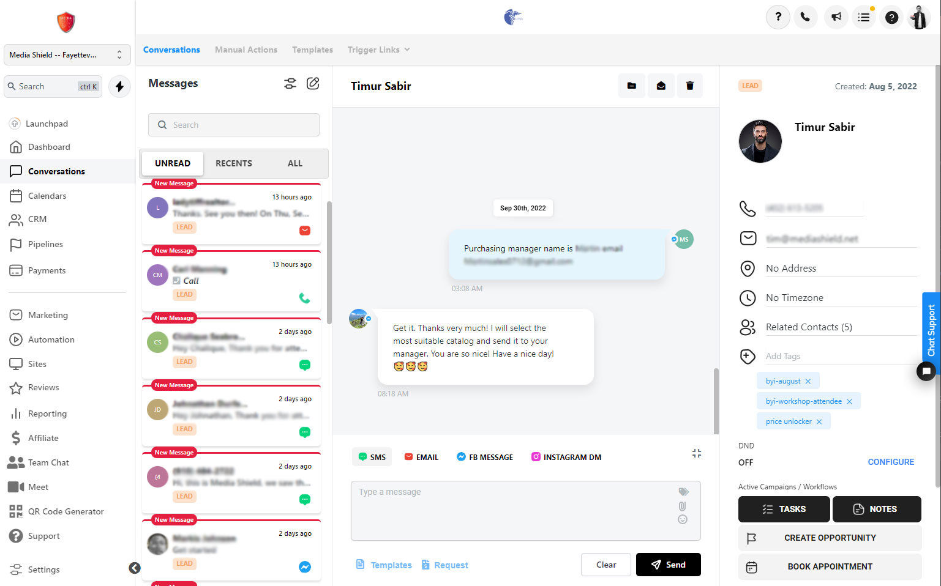941x586 pixels.
Task: Open the emoji picker in message composer
Action: pyautogui.click(x=682, y=519)
